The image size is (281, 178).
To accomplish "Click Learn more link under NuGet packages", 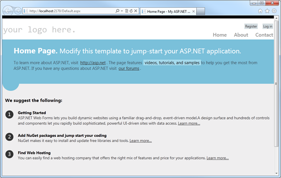I will pos(140,141).
